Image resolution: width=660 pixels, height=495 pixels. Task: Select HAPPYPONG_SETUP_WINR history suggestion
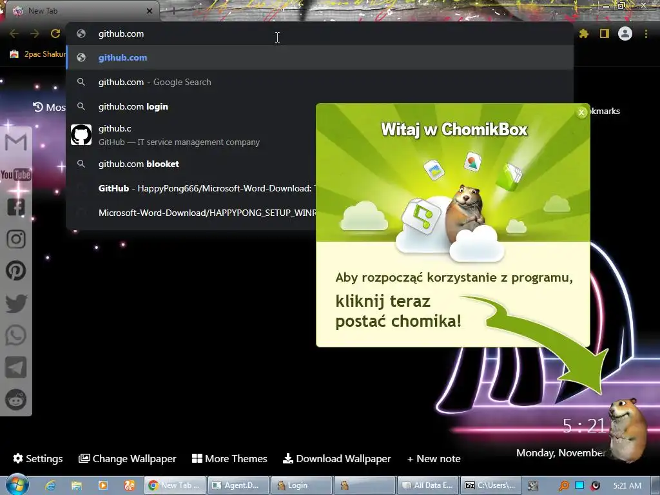tap(191, 213)
